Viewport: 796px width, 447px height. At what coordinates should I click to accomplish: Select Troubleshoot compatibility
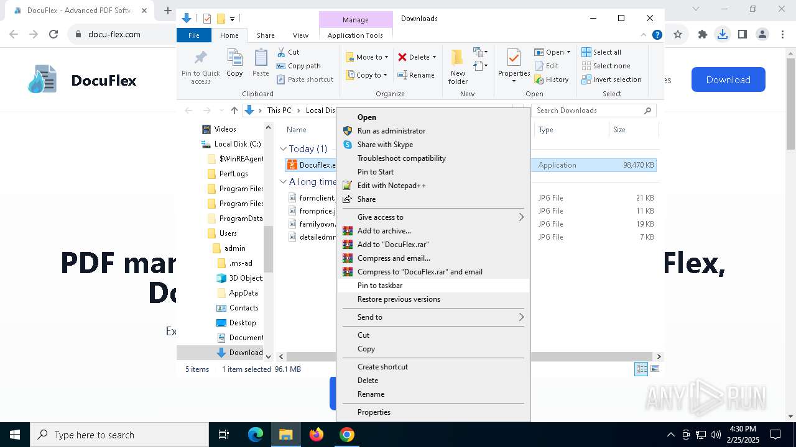[433, 158]
